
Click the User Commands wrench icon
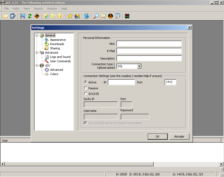[x=47, y=61]
